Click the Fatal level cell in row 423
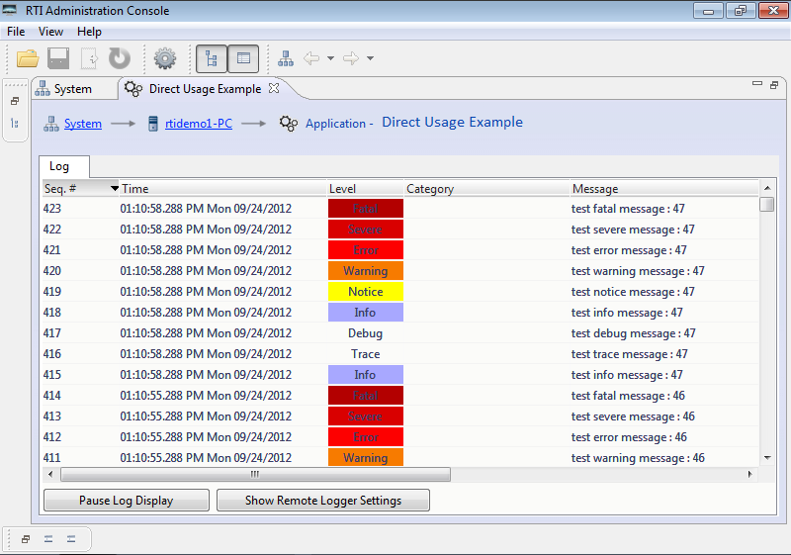 pos(365,209)
